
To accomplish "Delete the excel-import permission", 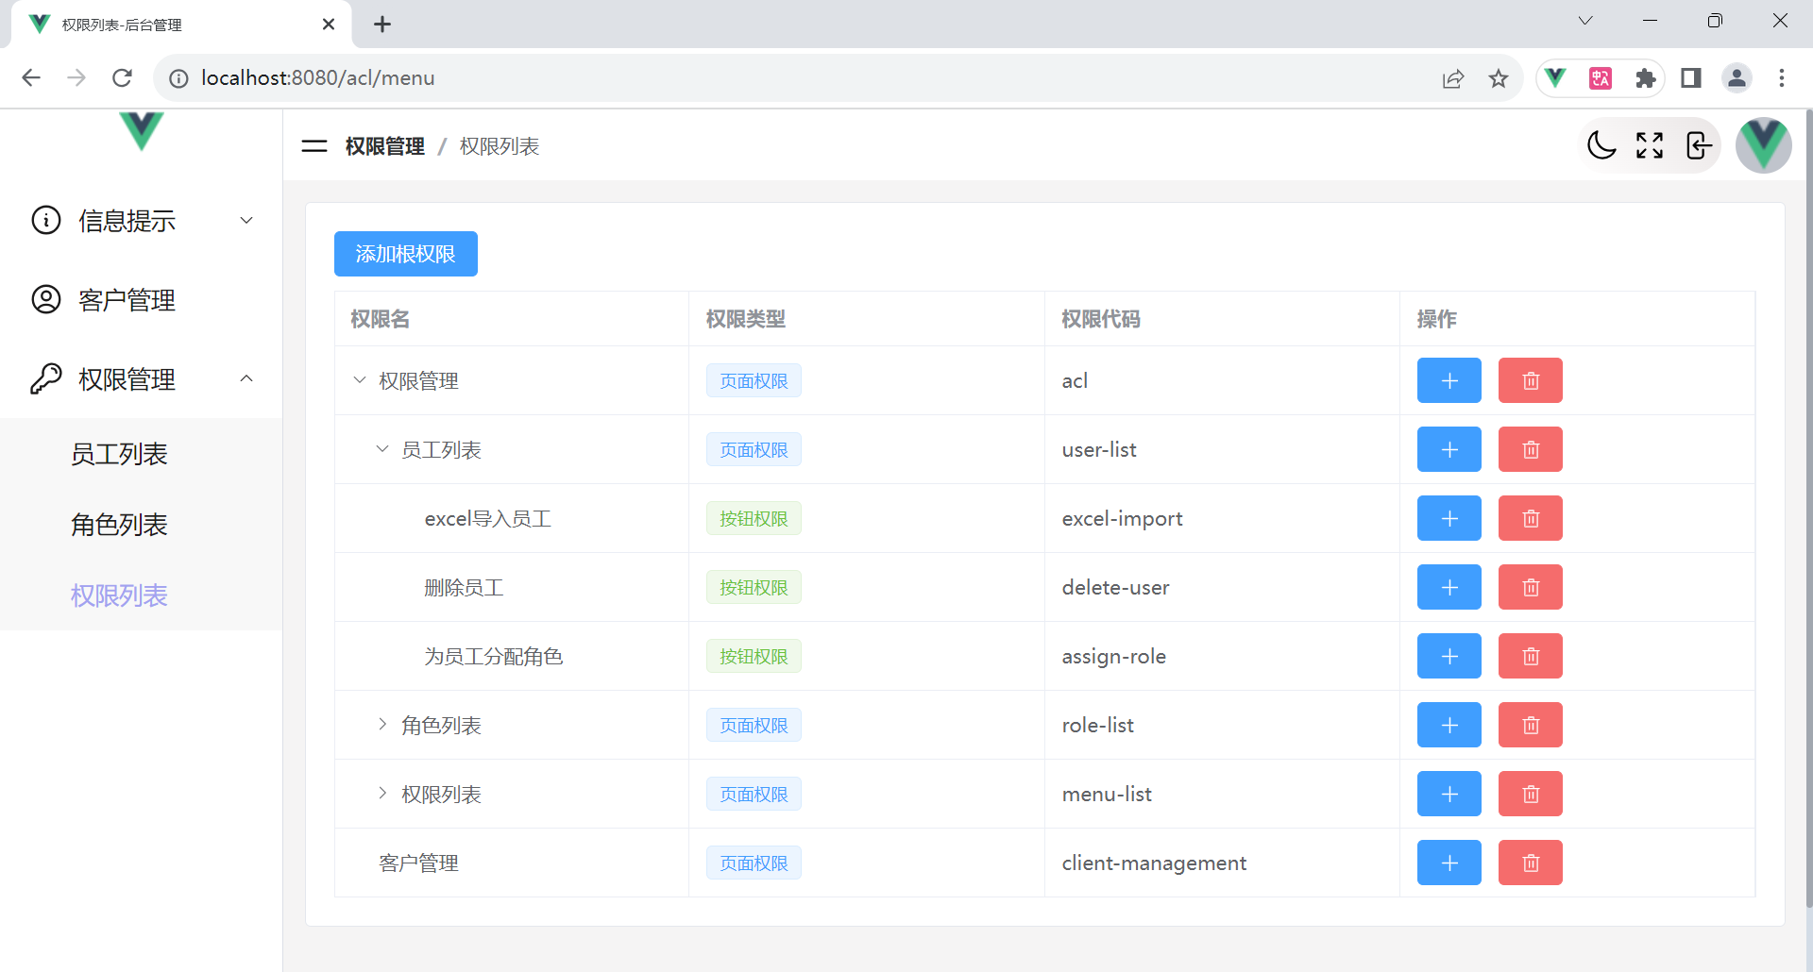I will pyautogui.click(x=1531, y=518).
